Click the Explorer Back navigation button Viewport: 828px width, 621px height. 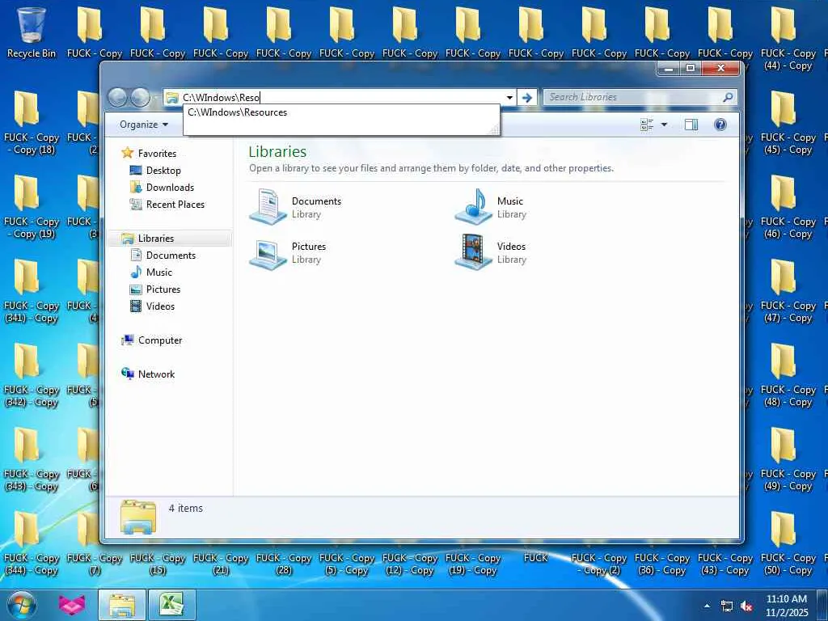pos(117,97)
